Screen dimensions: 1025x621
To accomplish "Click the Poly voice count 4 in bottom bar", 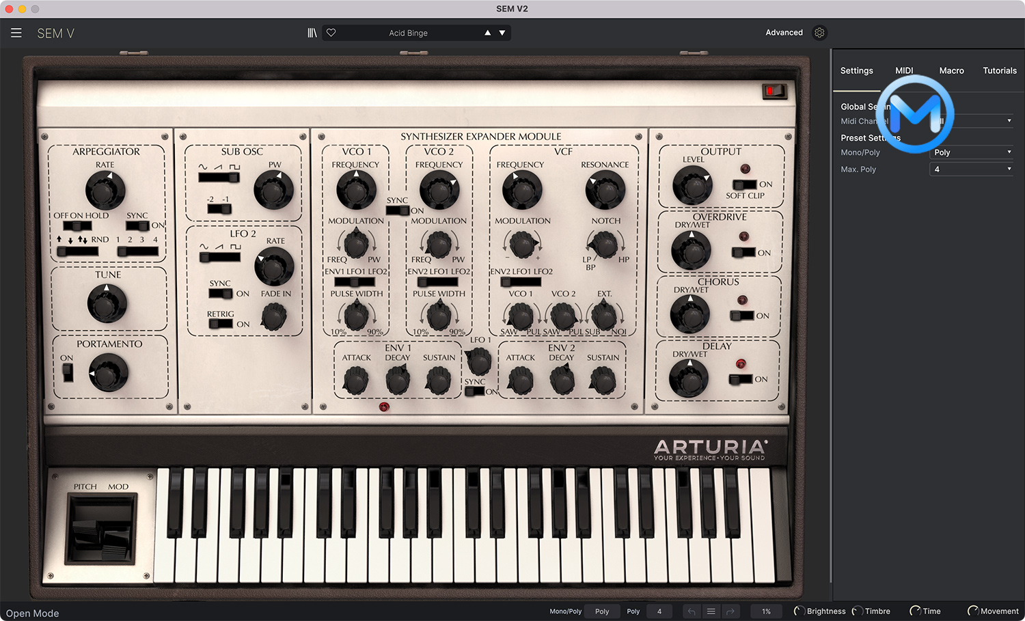I will pos(659,611).
